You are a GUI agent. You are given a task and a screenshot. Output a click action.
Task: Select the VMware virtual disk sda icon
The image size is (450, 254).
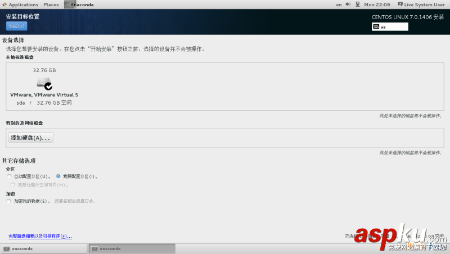pyautogui.click(x=44, y=83)
